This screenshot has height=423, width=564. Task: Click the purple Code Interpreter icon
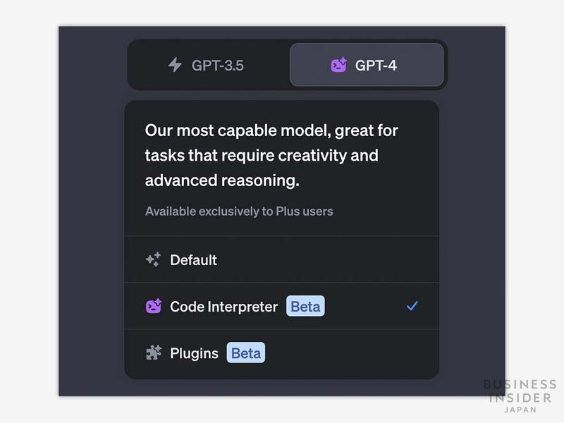[x=153, y=307]
